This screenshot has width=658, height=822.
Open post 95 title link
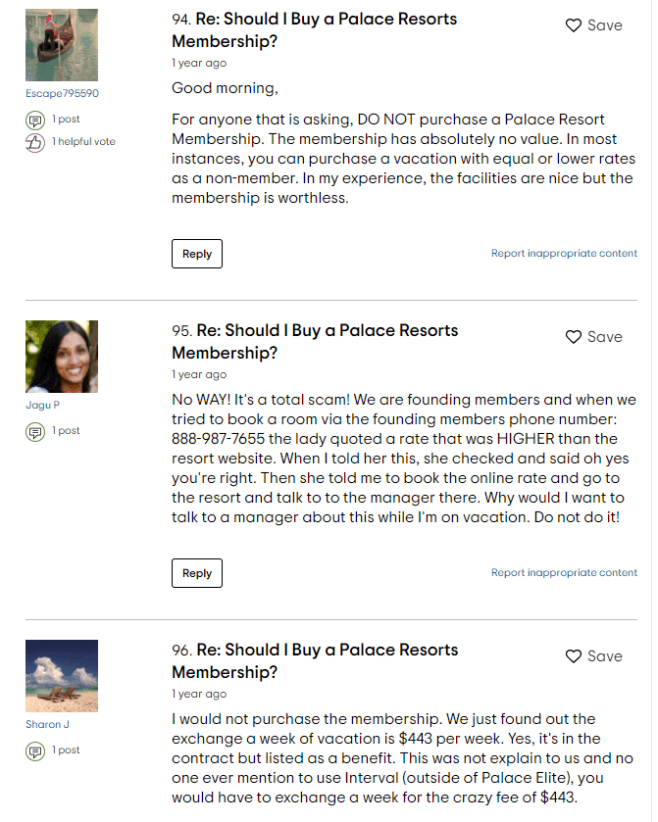[314, 341]
